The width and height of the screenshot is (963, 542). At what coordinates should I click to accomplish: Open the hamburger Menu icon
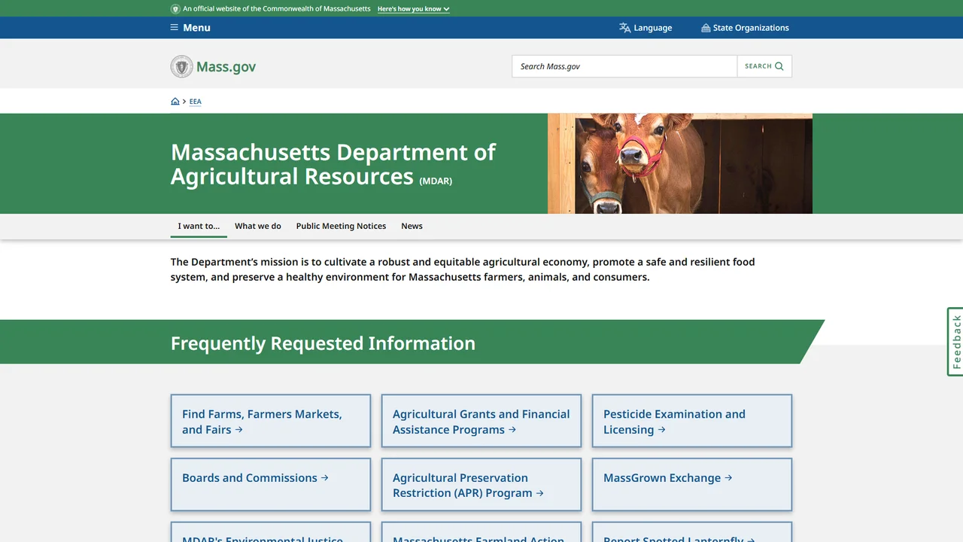click(x=175, y=28)
